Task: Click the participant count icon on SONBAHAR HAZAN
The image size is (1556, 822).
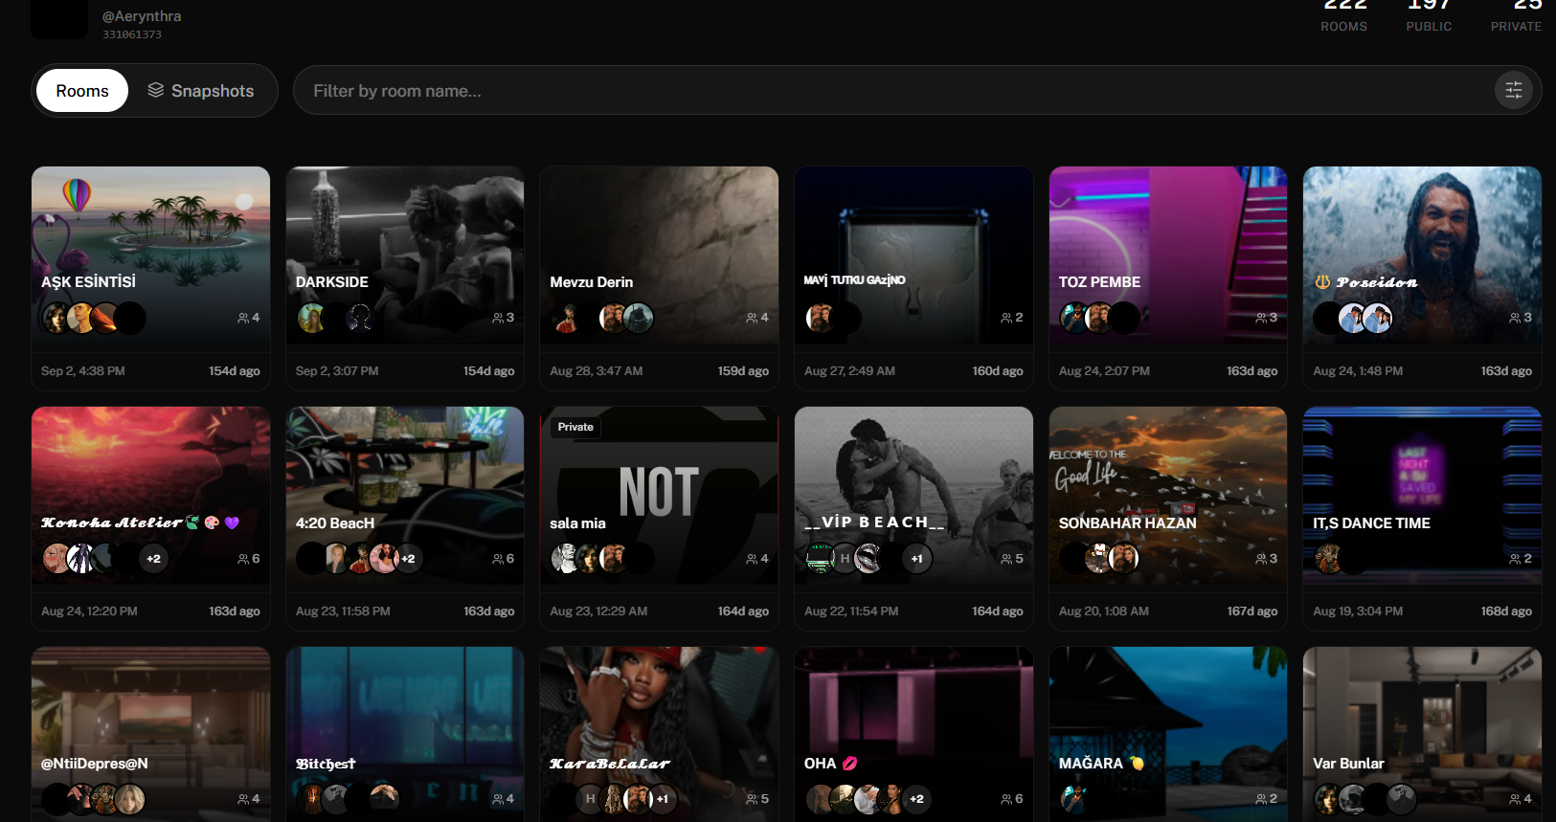Action: pyautogui.click(x=1261, y=559)
